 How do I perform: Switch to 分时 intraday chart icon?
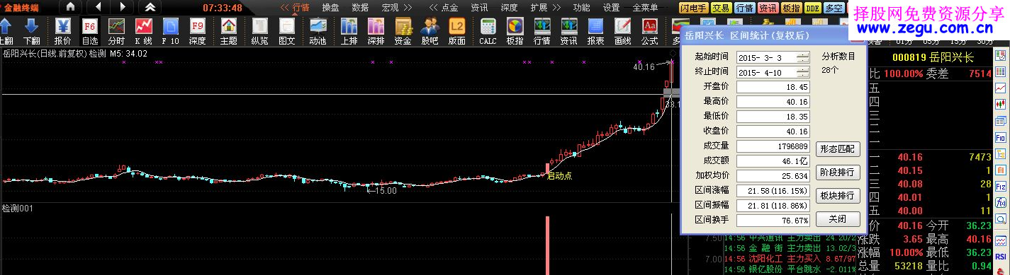coord(116,31)
